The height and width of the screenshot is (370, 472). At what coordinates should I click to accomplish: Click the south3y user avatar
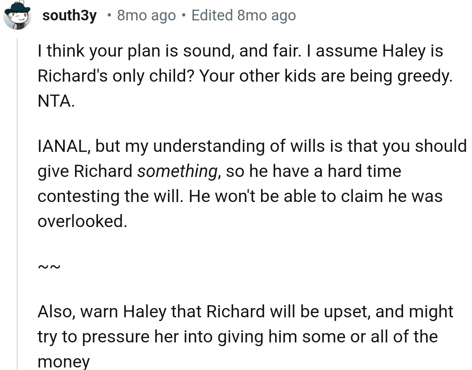tap(17, 15)
